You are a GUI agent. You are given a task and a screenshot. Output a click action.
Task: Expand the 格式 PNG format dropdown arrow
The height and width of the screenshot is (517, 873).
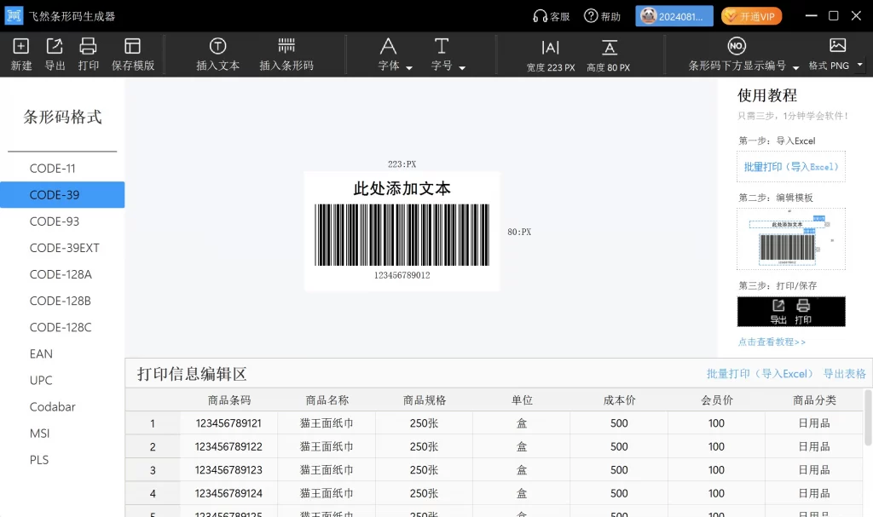859,65
